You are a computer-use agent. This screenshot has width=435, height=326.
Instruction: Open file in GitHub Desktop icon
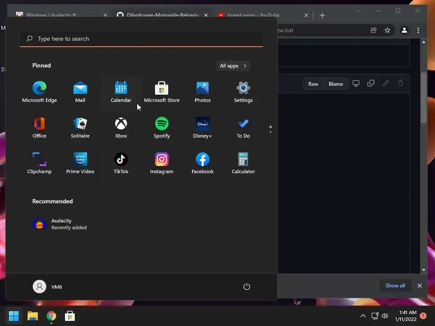[356, 84]
